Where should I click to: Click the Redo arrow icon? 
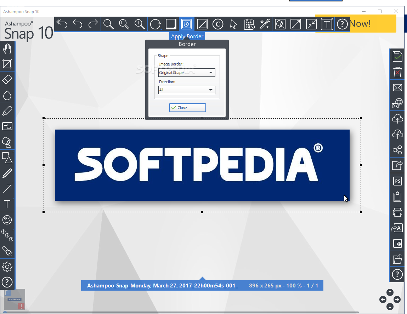(93, 24)
